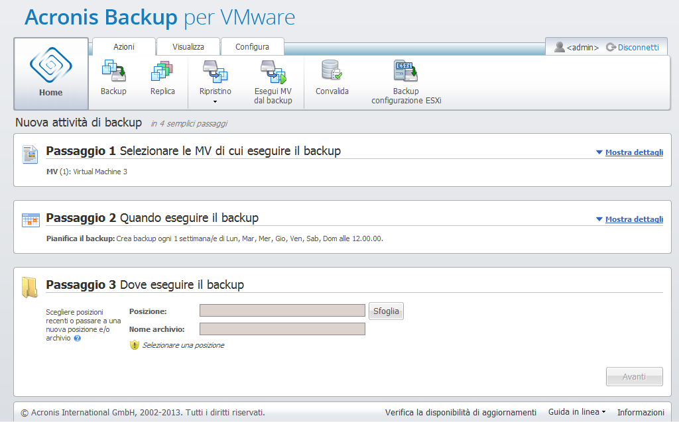Click Mostra dettagli link for Passaggio 2
679x422 pixels.
tap(634, 219)
